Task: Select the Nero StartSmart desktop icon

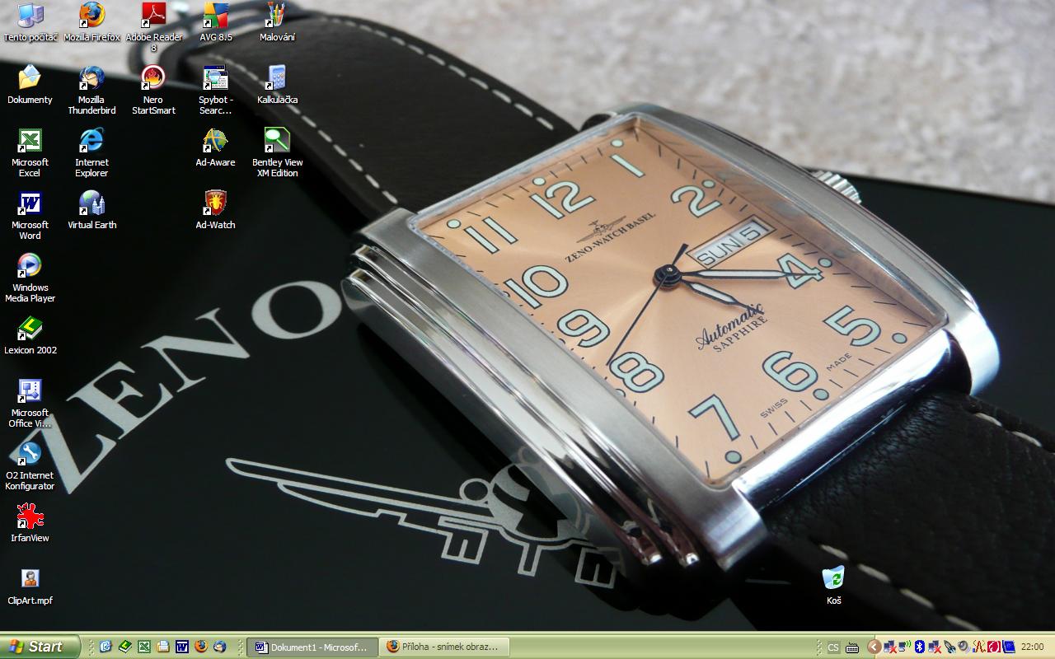Action: tap(153, 79)
